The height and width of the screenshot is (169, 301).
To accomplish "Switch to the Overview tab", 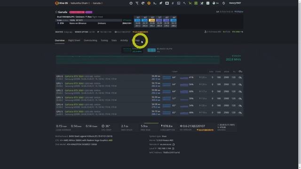I will (60, 40).
